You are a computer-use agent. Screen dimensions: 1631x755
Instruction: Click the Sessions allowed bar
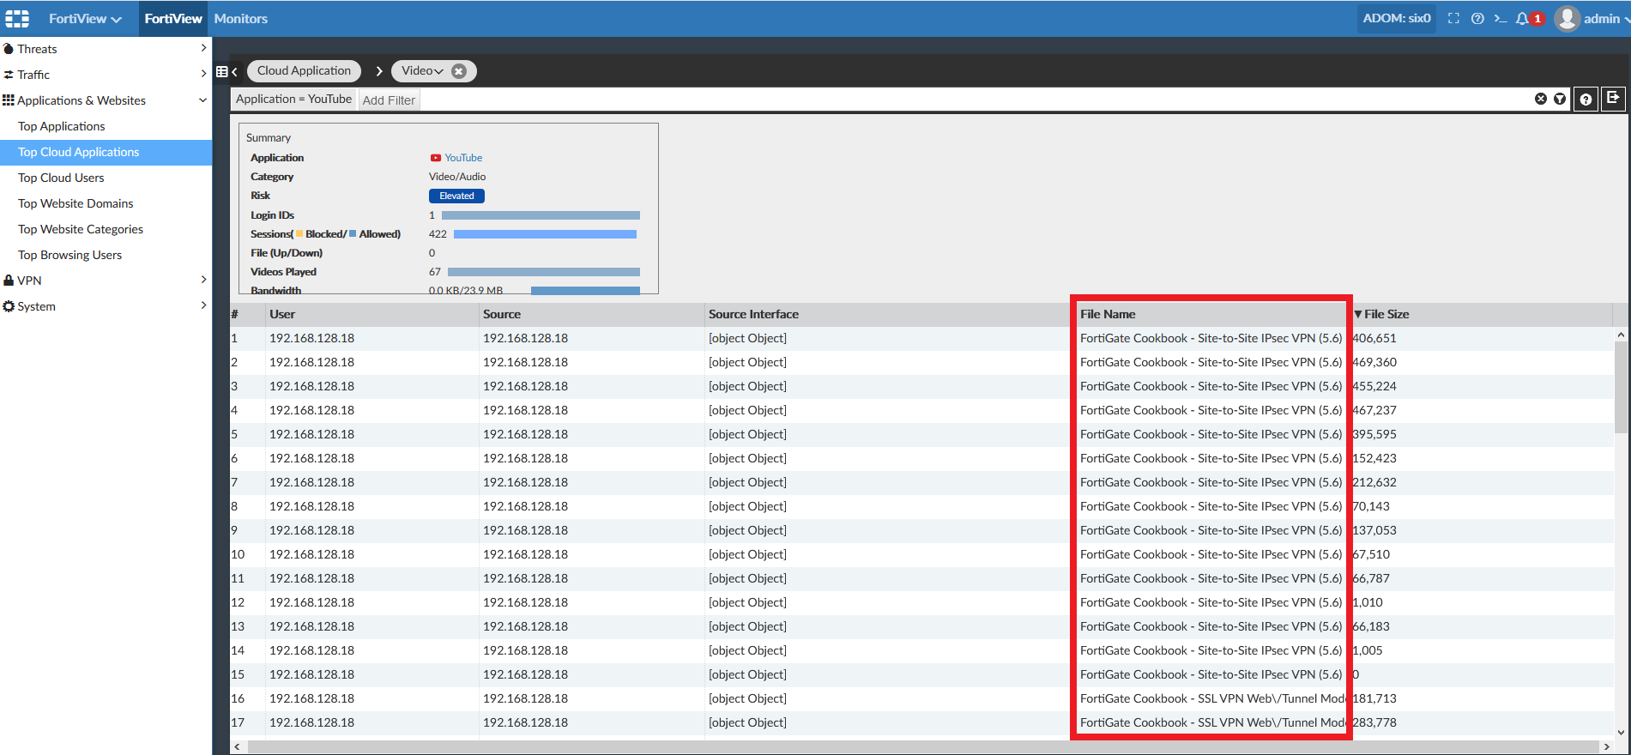[545, 234]
